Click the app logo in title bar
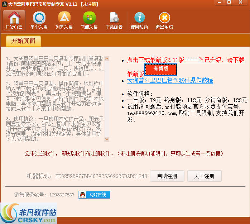Image resolution: width=250 pixels, height=224 pixels. pos(4,4)
